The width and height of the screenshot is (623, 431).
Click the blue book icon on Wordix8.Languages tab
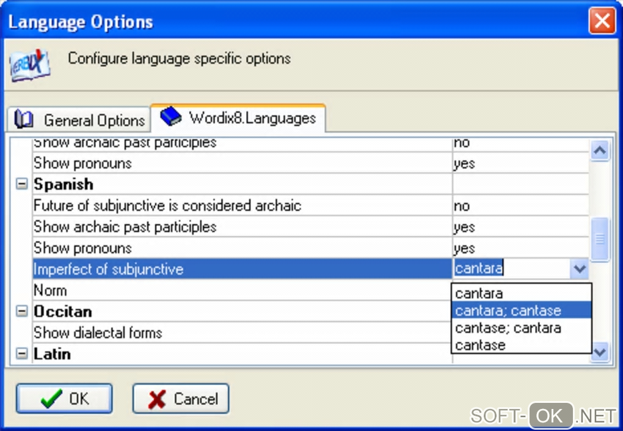(x=171, y=116)
